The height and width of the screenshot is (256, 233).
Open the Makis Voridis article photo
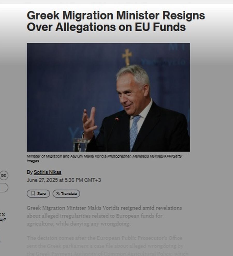108,97
